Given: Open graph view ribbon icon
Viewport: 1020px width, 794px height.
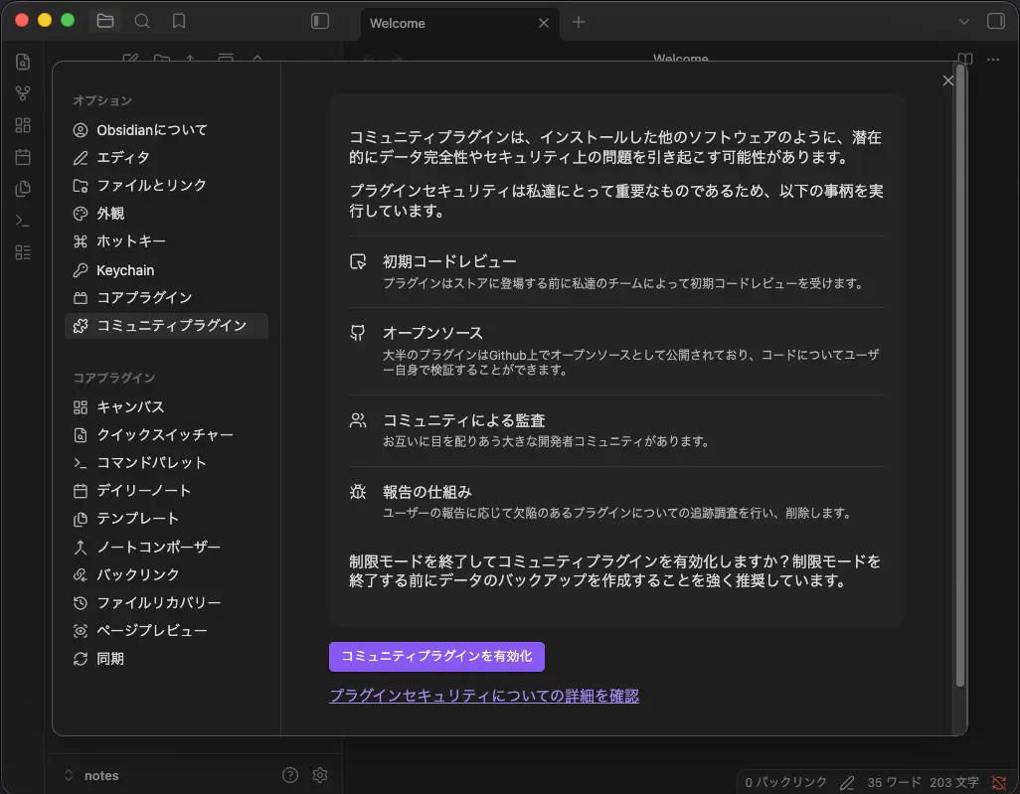Looking at the screenshot, I should pyautogui.click(x=23, y=93).
